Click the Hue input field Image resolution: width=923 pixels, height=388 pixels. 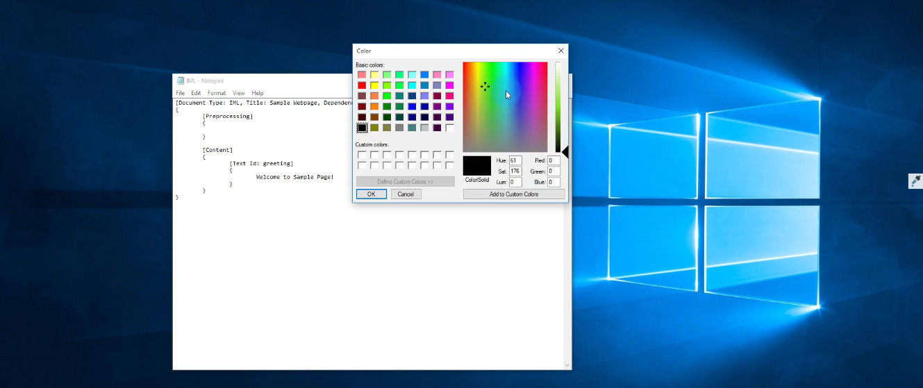[x=515, y=160]
